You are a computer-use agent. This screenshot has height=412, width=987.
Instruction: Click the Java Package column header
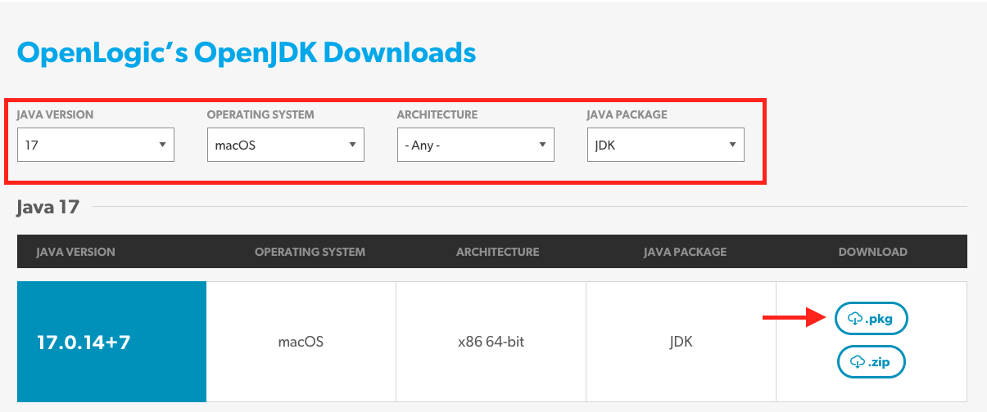[686, 252]
